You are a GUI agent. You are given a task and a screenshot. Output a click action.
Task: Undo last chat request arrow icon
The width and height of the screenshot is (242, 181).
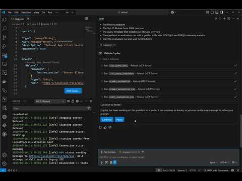point(216,19)
